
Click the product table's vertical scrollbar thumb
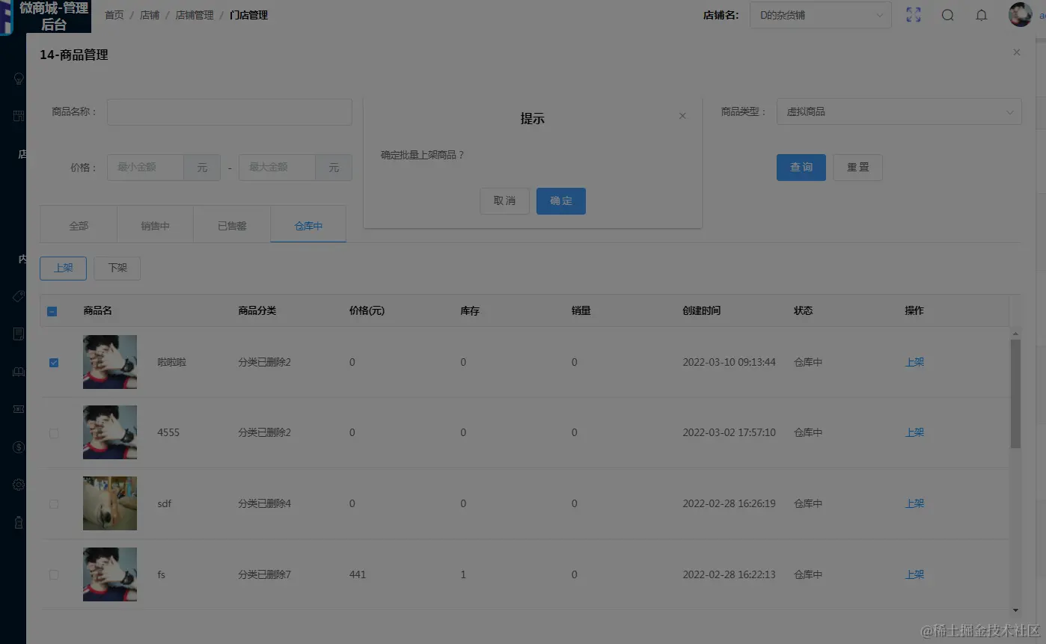point(1015,393)
